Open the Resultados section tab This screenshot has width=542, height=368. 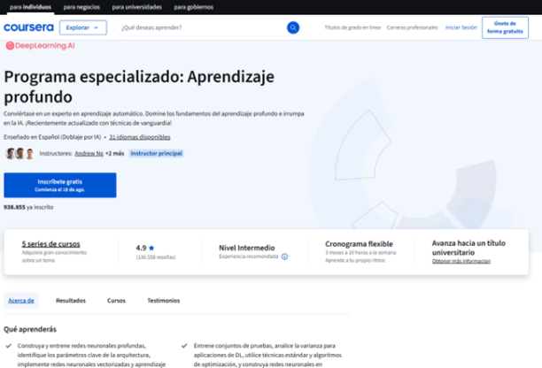[x=71, y=301]
